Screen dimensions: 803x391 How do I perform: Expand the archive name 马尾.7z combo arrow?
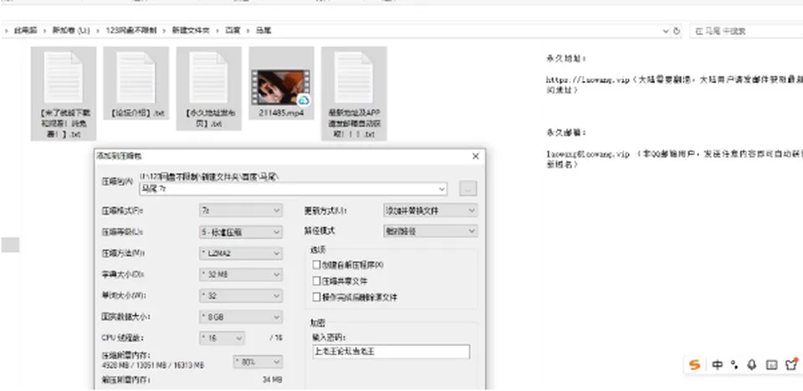442,189
